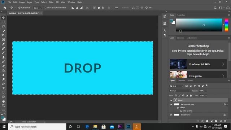
Task: Select the Healing Brush tool
Action: tap(3, 48)
